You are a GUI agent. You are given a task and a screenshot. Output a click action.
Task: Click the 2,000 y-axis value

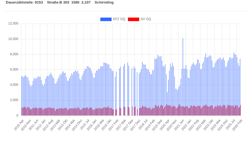pyautogui.click(x=14, y=100)
